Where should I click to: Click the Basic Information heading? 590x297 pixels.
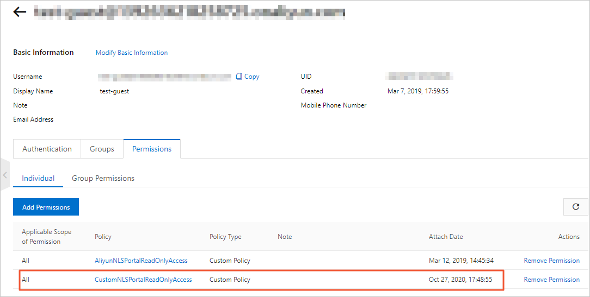click(44, 53)
